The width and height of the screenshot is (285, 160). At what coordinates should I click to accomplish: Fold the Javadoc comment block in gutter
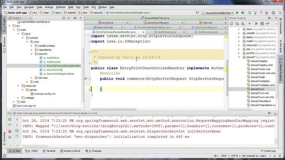click(x=90, y=52)
